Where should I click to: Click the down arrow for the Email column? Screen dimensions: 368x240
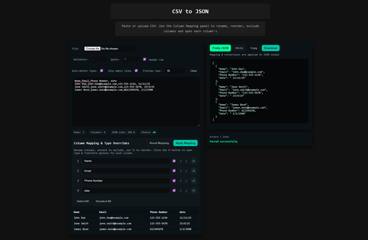[186, 171]
